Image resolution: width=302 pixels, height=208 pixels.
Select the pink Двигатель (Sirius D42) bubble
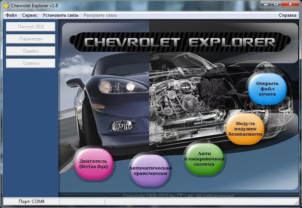coord(94,164)
